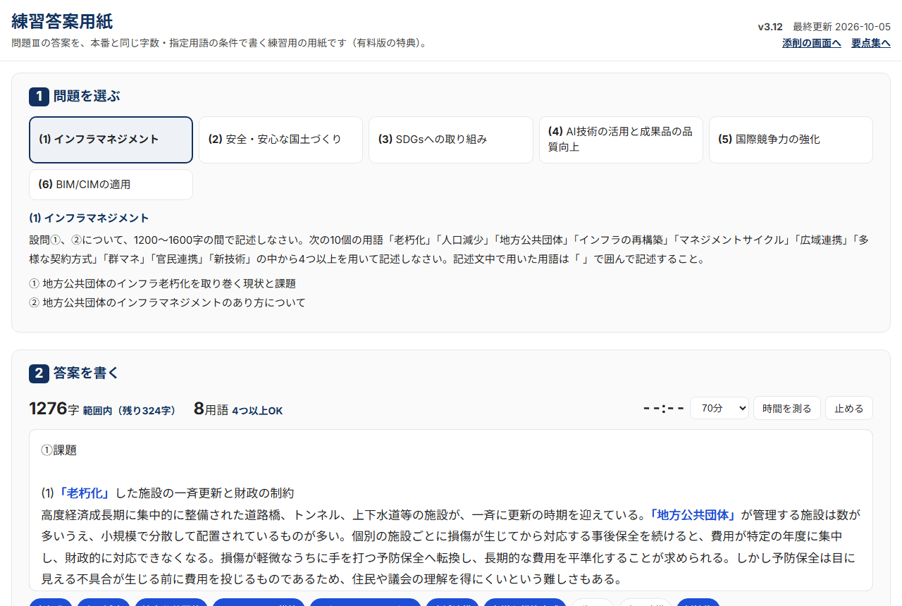Click the highlighted term 「地方公共団体」 in the answer
Viewport: 902px width, 606px height.
(693, 514)
